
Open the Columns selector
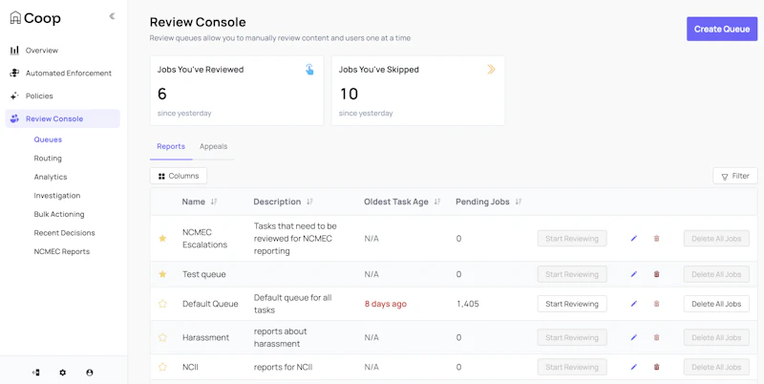[179, 176]
